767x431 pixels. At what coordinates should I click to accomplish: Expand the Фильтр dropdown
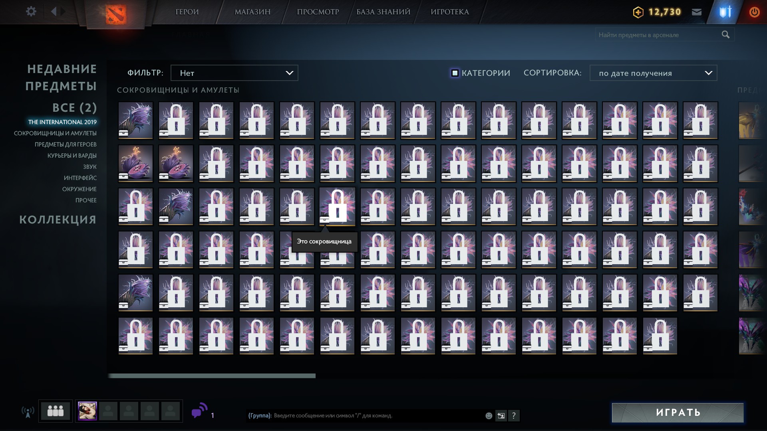234,73
